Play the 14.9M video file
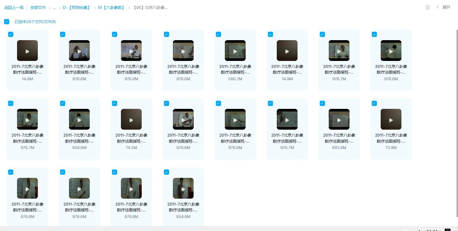Screen dimensions: 458x231 click(287, 51)
